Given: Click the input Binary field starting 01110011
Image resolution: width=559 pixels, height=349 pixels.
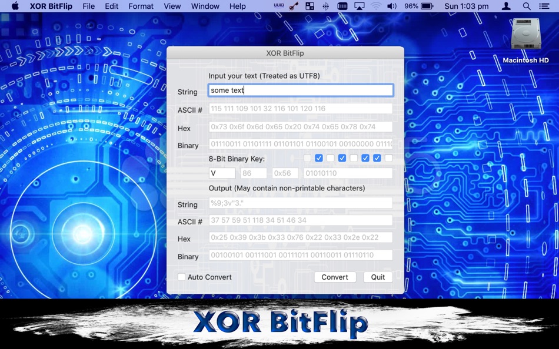Looking at the screenshot, I should [301, 144].
